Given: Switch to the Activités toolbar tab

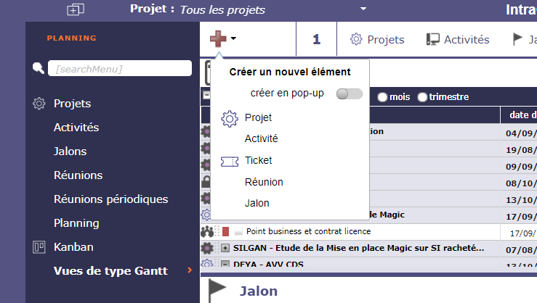Looking at the screenshot, I should click(x=458, y=40).
